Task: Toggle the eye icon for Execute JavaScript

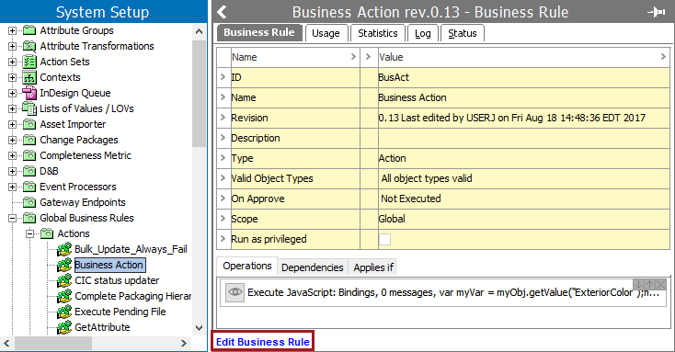Action: click(235, 292)
